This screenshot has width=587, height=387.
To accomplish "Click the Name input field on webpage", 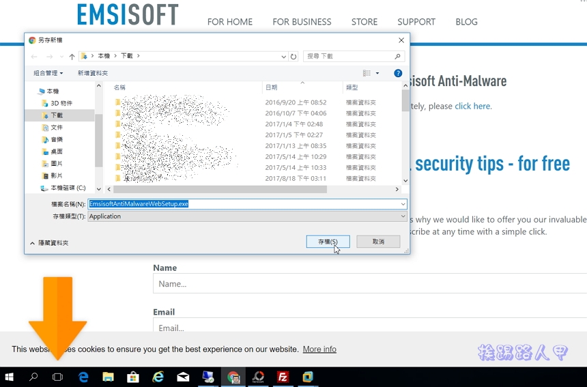I will (370, 283).
